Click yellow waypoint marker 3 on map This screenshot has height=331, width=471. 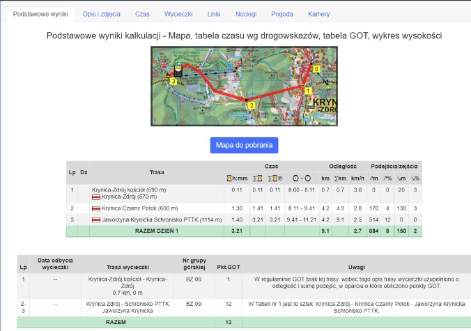[173, 82]
